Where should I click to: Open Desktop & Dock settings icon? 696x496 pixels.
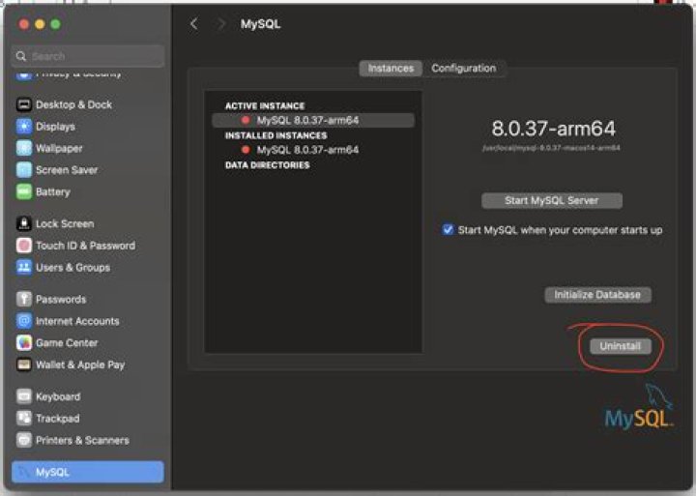point(24,104)
